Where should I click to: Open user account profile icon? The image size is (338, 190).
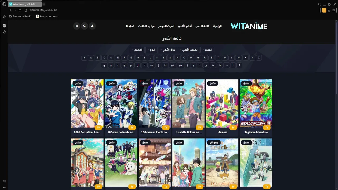coord(92,26)
